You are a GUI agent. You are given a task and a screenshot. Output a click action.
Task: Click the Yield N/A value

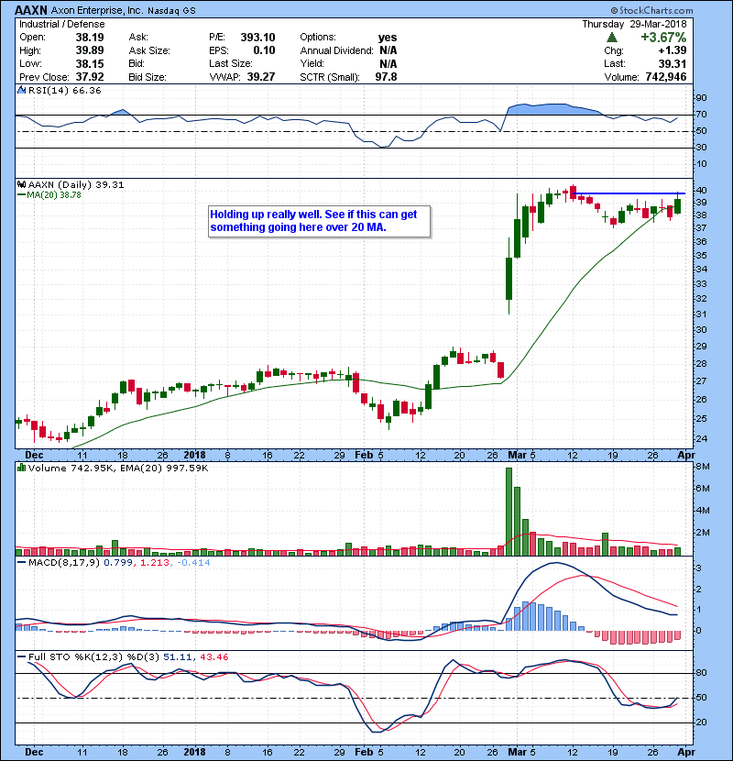pyautogui.click(x=388, y=63)
